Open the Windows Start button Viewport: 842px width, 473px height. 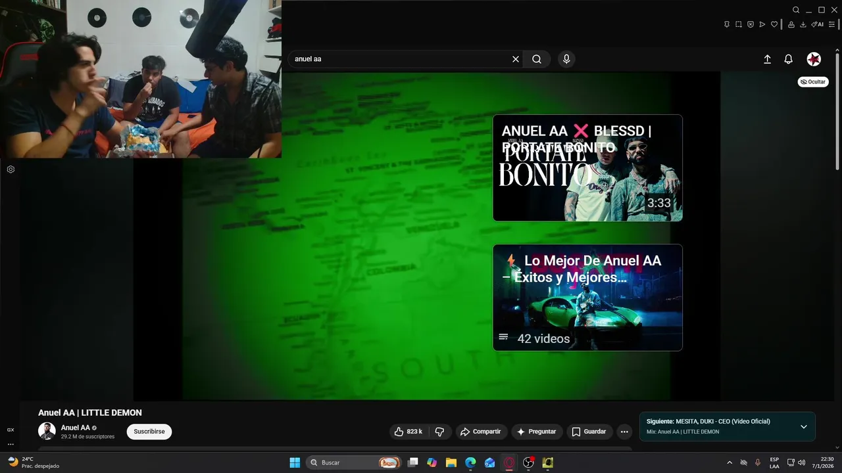click(x=295, y=462)
